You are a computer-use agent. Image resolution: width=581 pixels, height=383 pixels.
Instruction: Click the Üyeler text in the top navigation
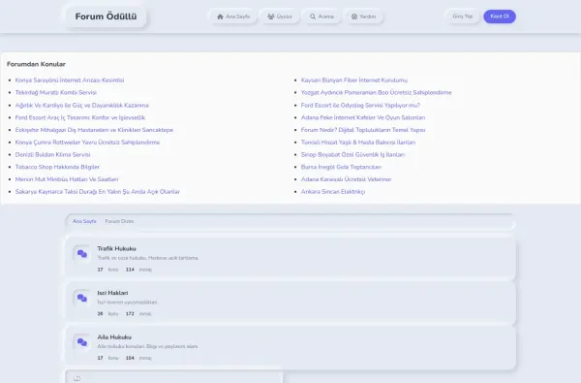[285, 16]
